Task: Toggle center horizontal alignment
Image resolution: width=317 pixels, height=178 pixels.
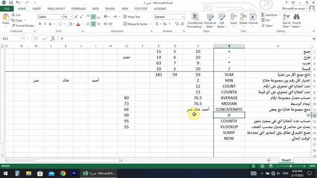Action: click(x=93, y=24)
